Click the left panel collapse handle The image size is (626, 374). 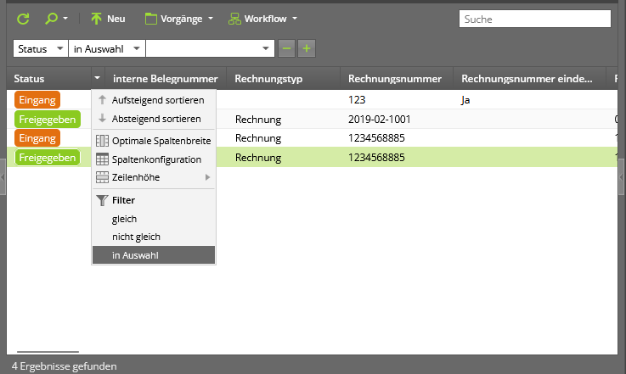(3, 176)
